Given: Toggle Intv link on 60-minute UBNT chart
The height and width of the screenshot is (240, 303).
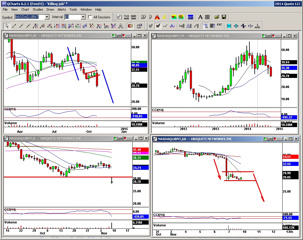Looking at the screenshot, I should coord(278,139).
